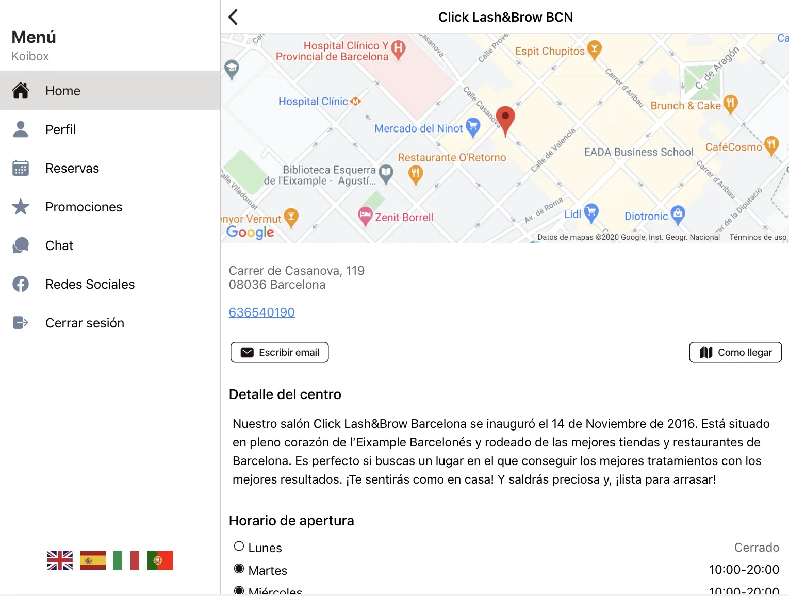The height and width of the screenshot is (596, 789).
Task: Pick the Portuguese flag language
Action: pos(160,560)
